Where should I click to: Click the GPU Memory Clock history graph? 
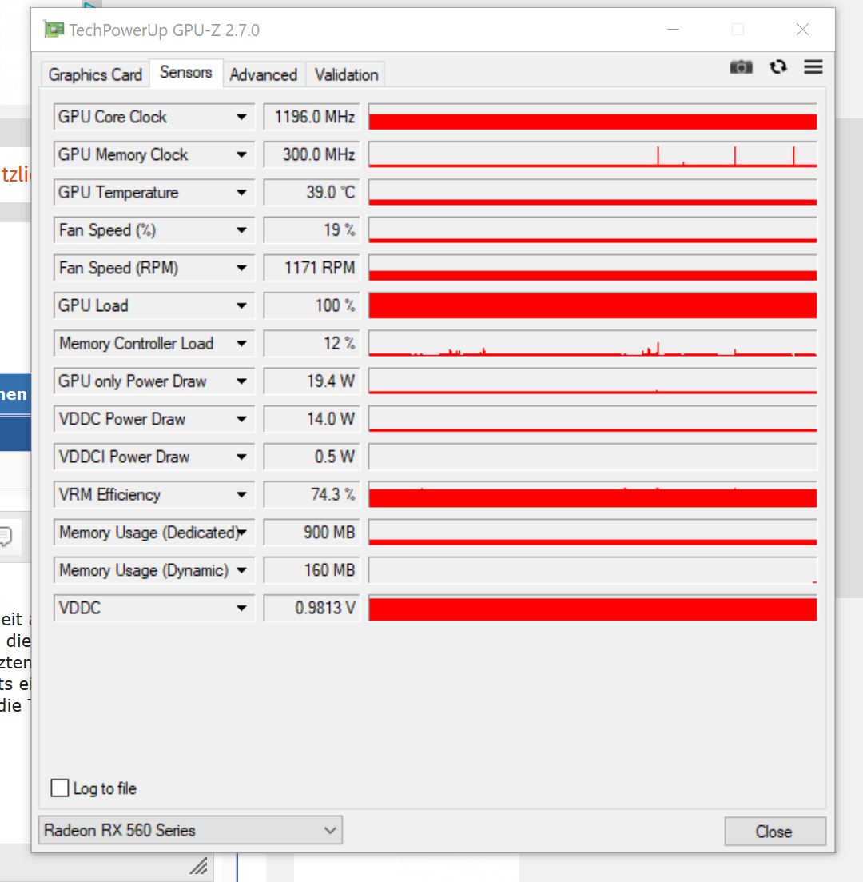pos(593,154)
